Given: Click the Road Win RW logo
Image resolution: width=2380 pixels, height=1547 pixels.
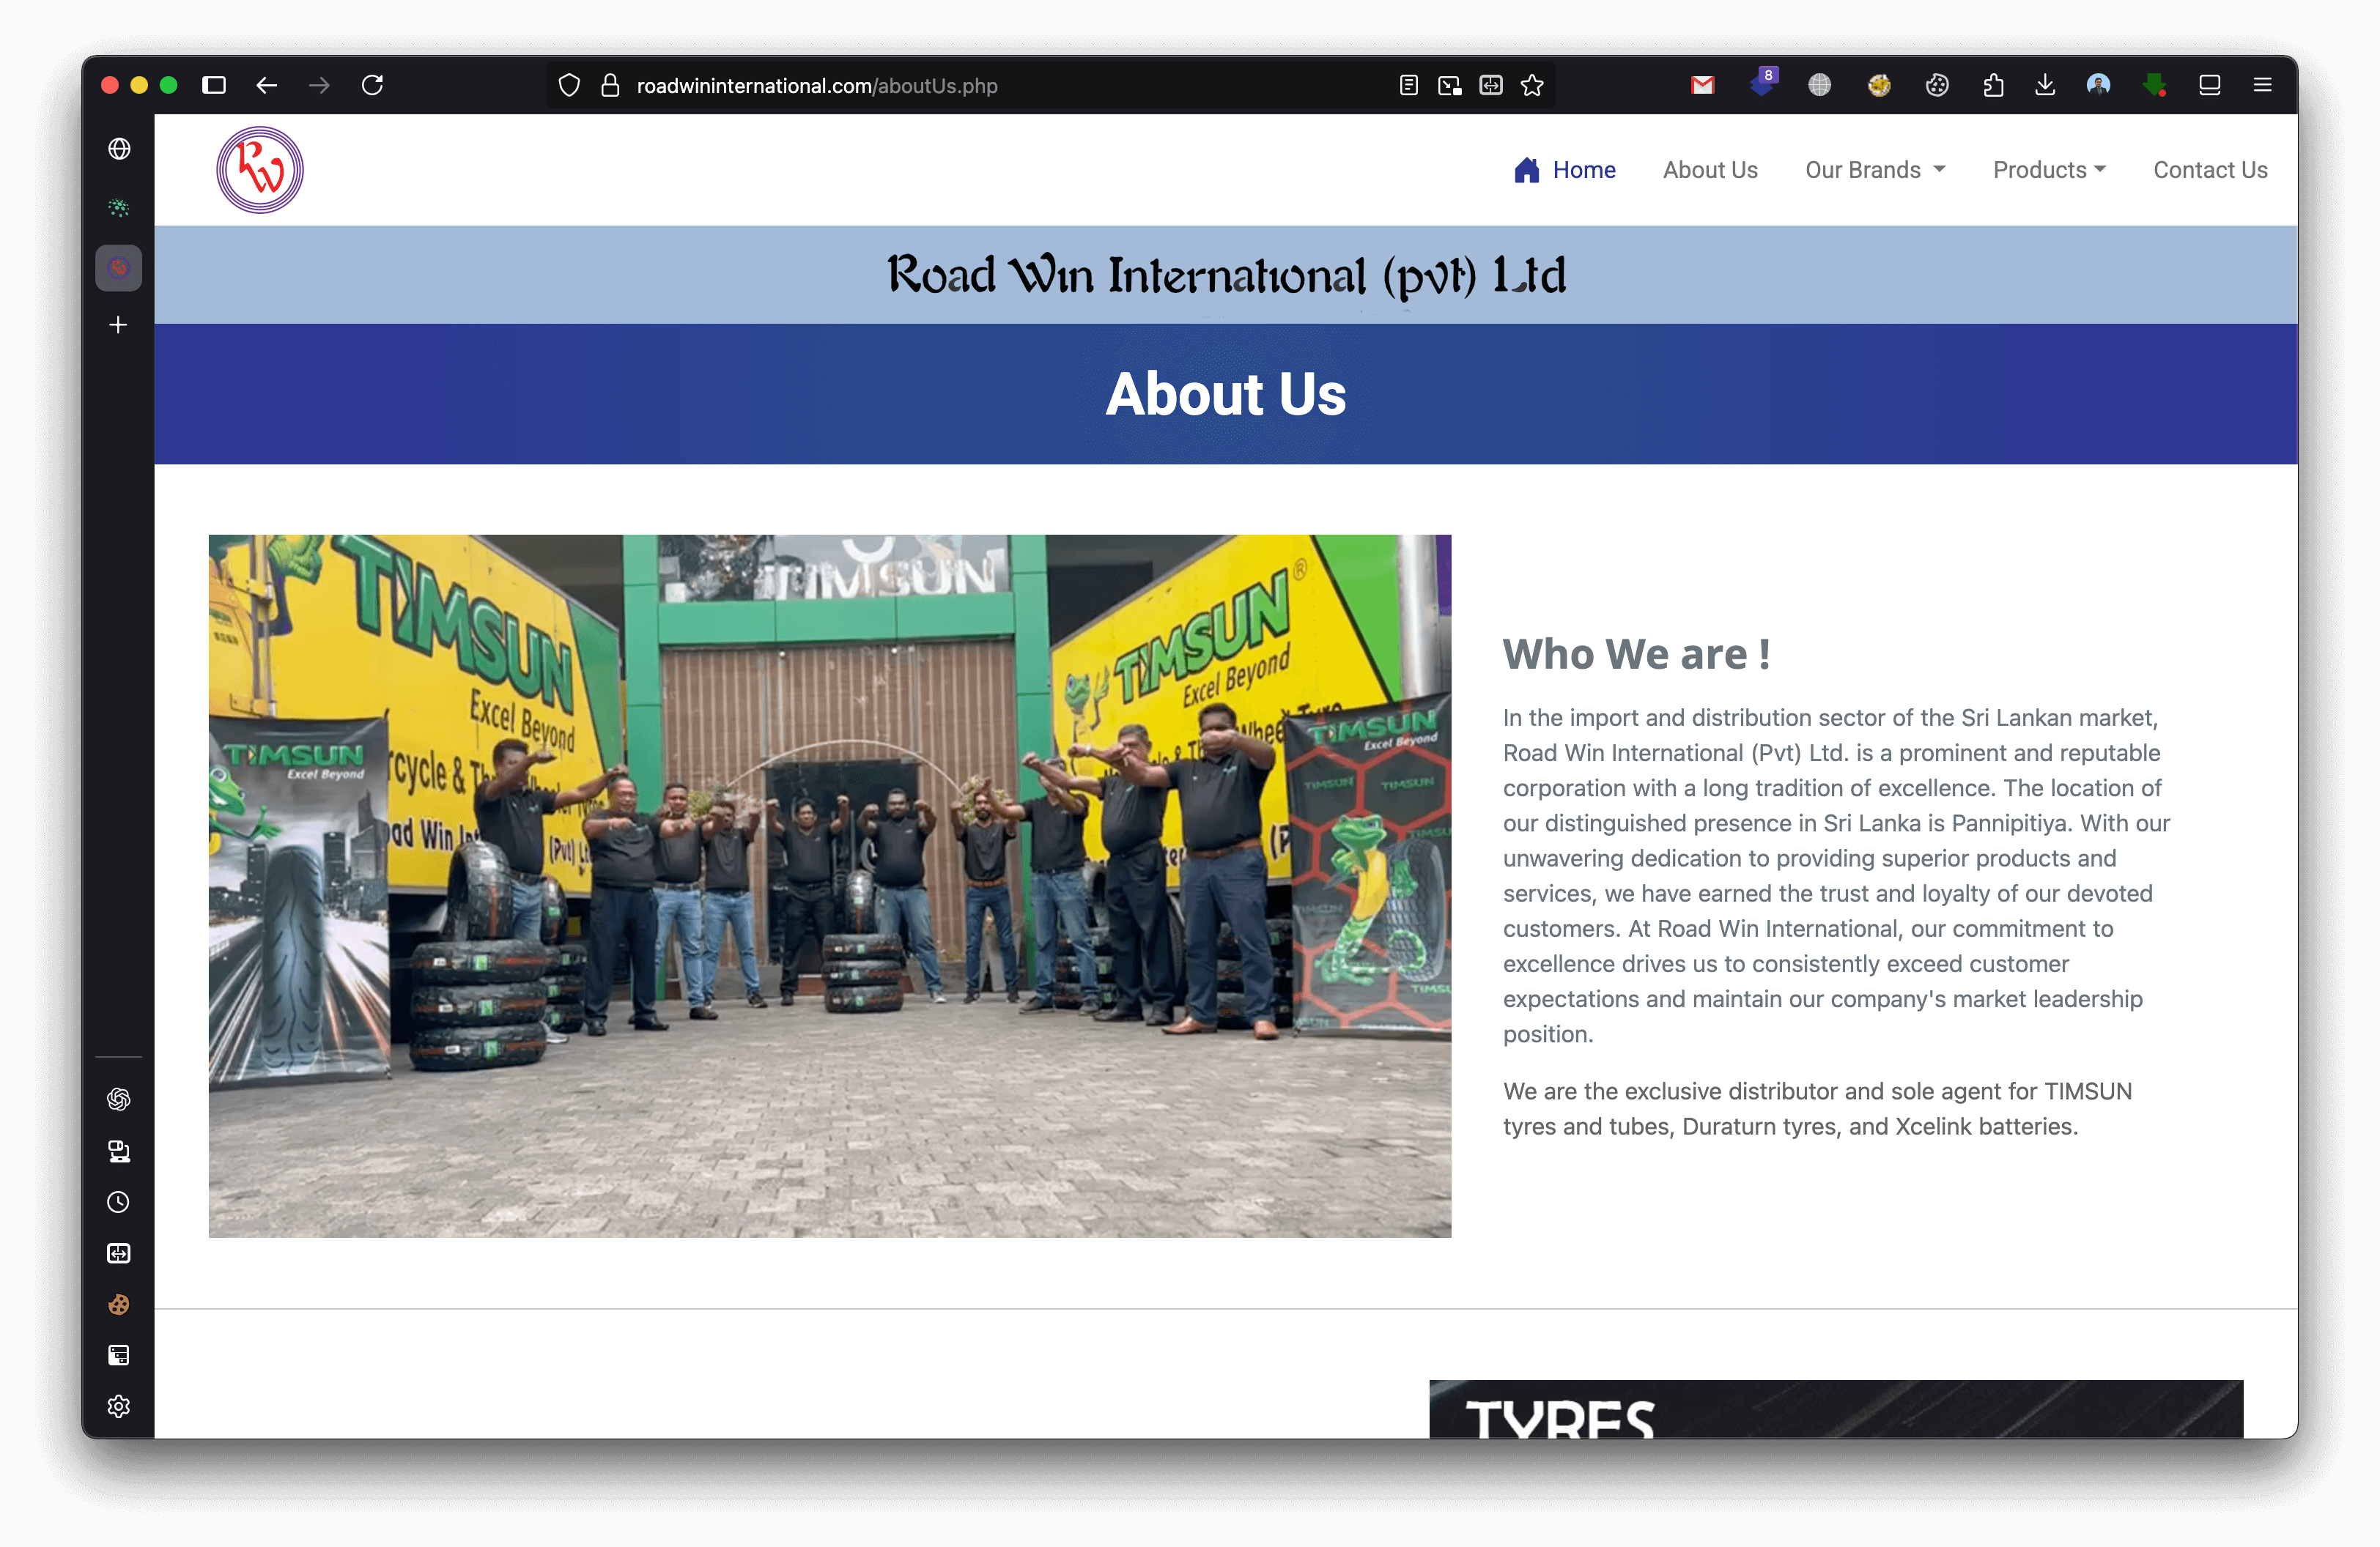Looking at the screenshot, I should [260, 170].
